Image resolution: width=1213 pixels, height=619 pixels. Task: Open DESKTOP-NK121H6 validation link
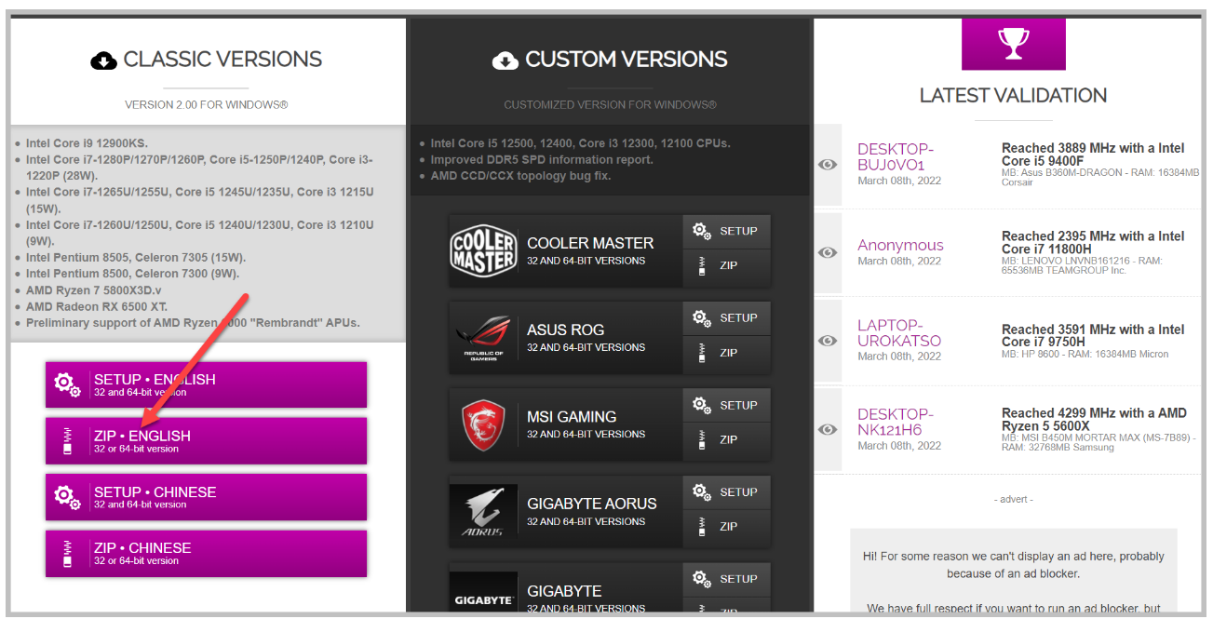pos(896,422)
